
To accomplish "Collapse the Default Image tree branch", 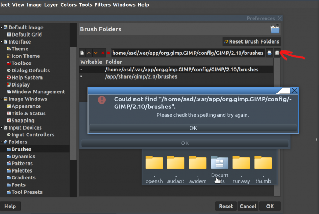I will pos(2,28).
